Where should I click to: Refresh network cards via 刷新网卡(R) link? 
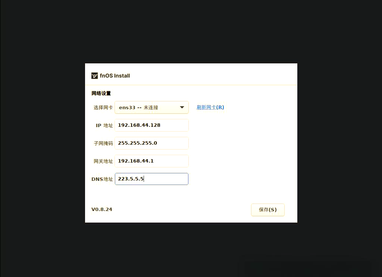[x=210, y=107]
